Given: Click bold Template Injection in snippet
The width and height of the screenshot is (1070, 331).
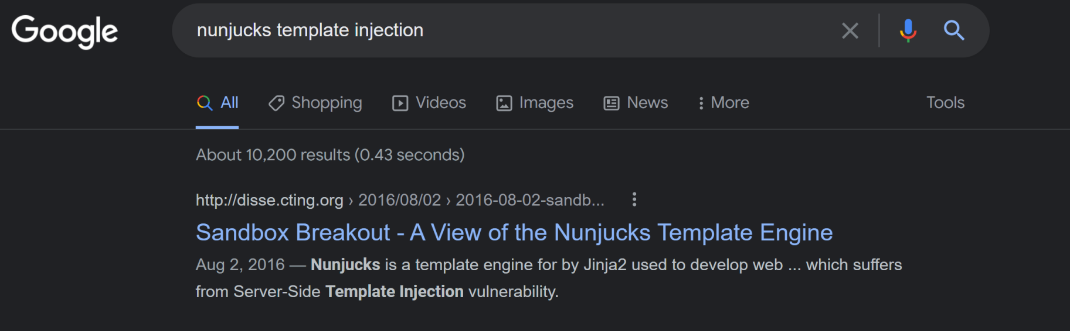Looking at the screenshot, I should coord(394,292).
